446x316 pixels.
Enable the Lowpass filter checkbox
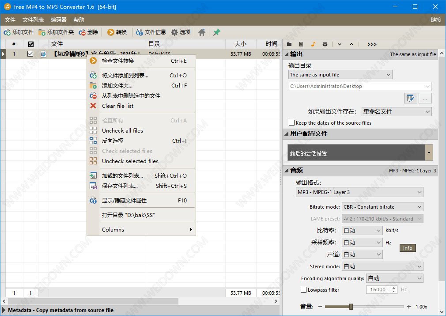coord(303,290)
